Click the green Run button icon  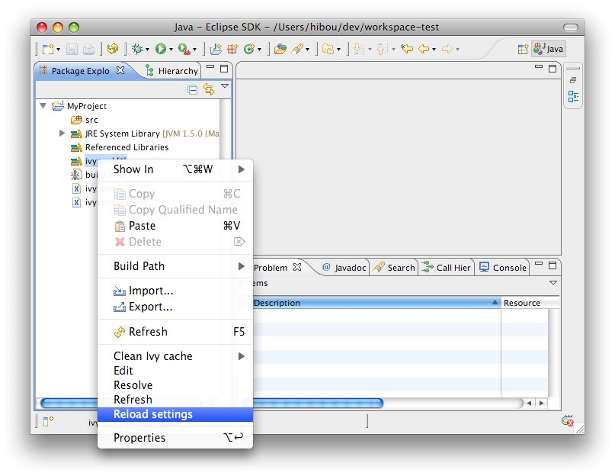point(161,49)
